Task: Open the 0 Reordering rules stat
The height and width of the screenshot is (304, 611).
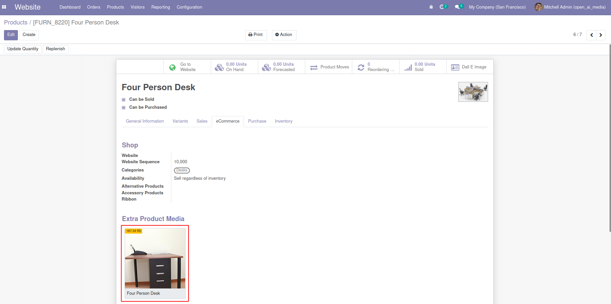Action: click(376, 67)
